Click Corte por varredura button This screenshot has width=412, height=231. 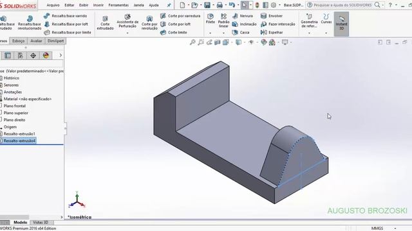click(x=180, y=15)
